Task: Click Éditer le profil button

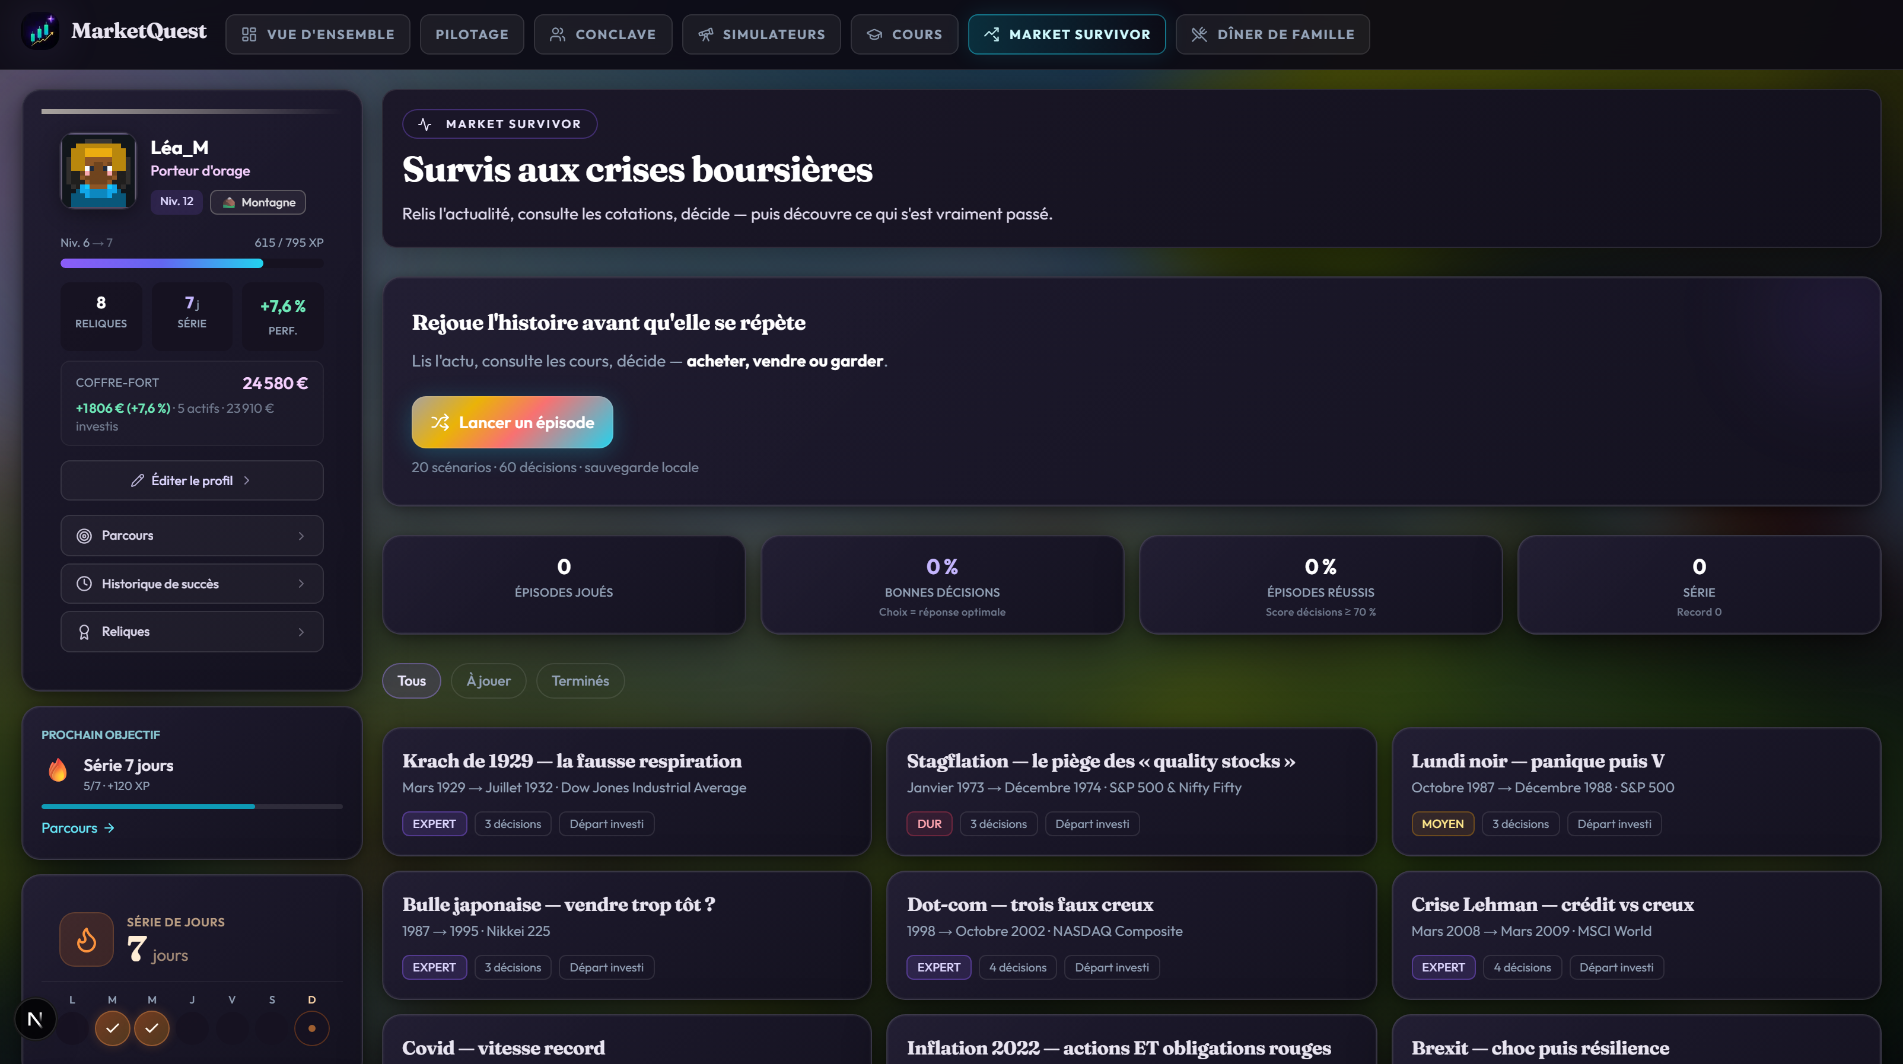Action: (x=192, y=480)
